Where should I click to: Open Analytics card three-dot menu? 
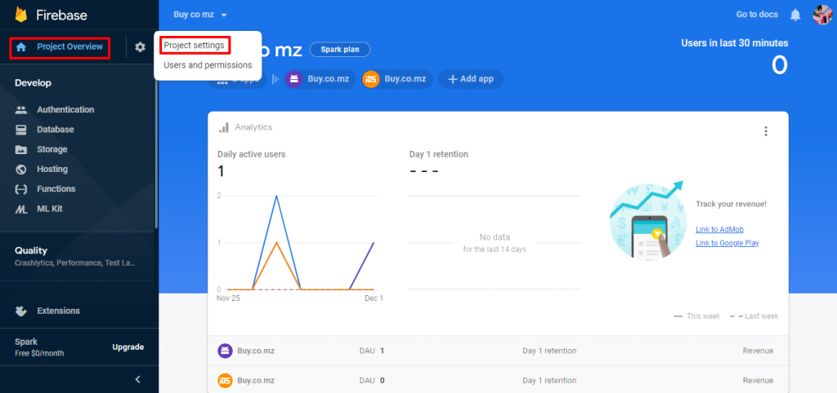(x=766, y=131)
